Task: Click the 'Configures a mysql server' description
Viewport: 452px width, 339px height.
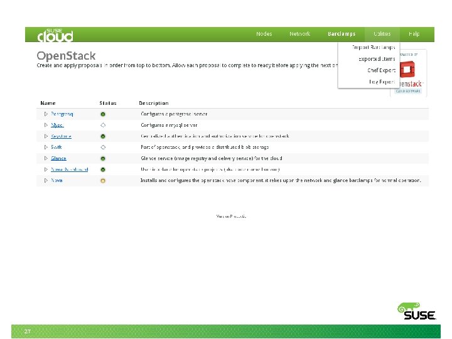Action: tap(169, 125)
